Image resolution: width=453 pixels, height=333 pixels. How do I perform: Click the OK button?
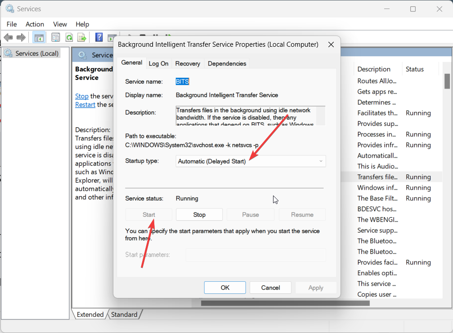pos(225,288)
